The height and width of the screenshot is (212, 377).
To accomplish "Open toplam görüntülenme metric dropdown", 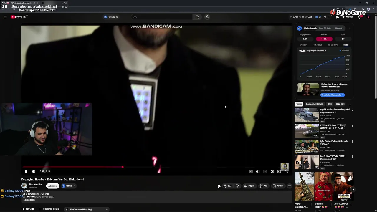I will (317, 51).
